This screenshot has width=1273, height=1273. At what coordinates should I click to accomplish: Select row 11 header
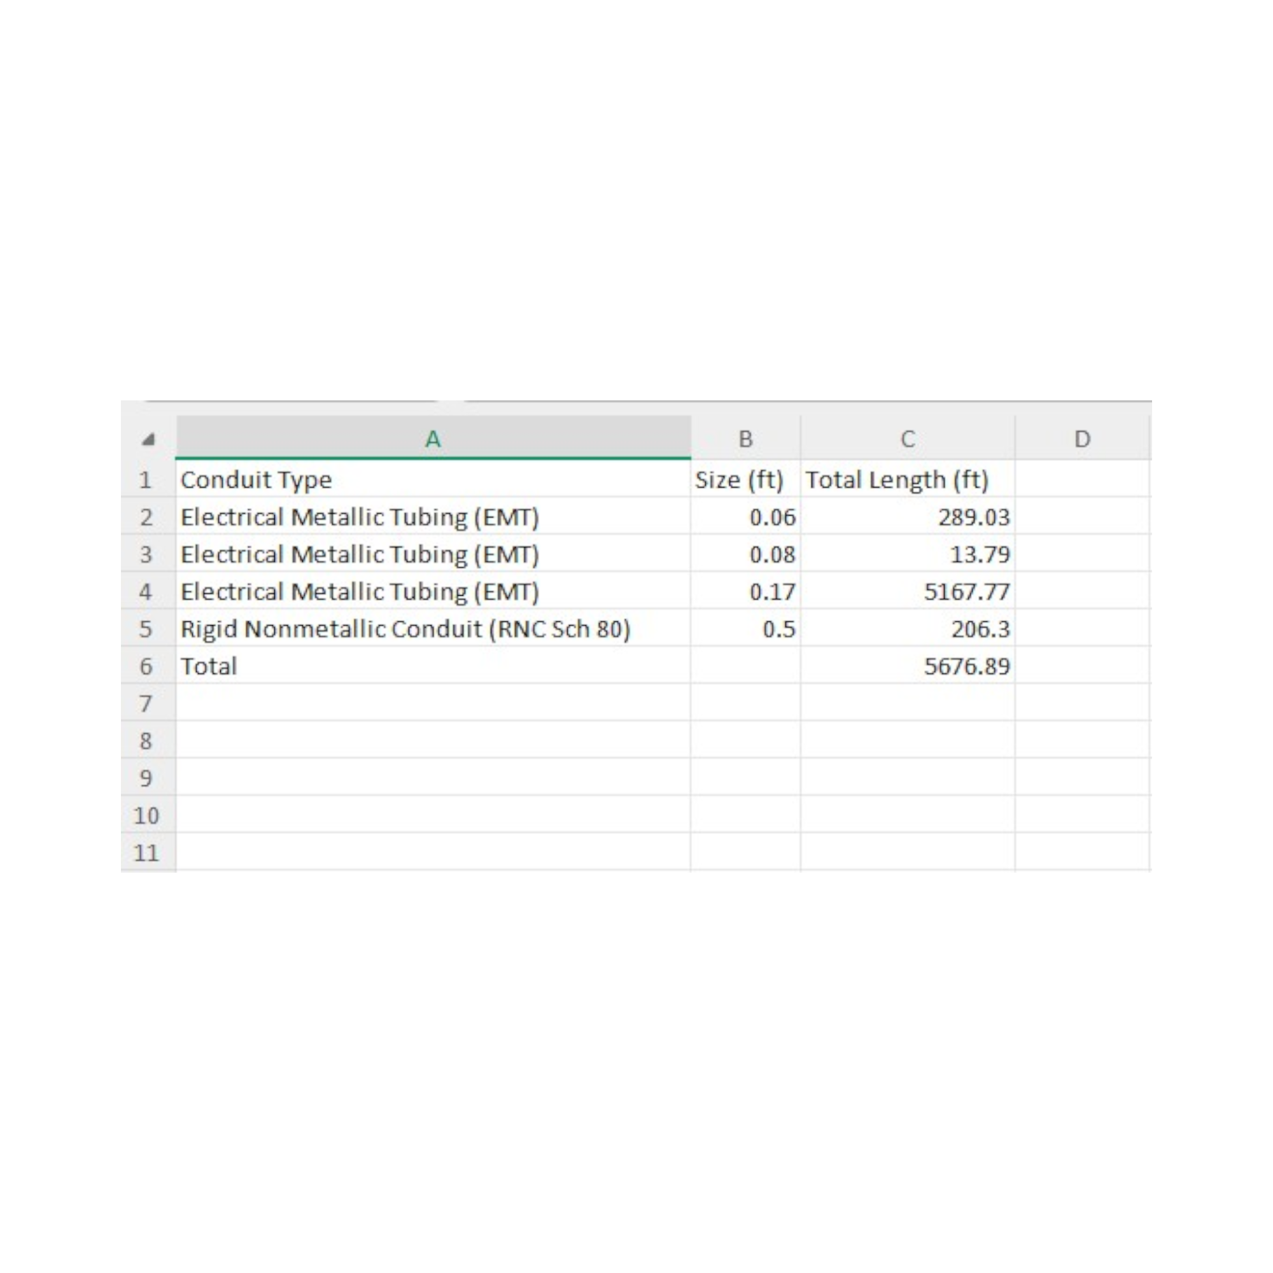(148, 852)
